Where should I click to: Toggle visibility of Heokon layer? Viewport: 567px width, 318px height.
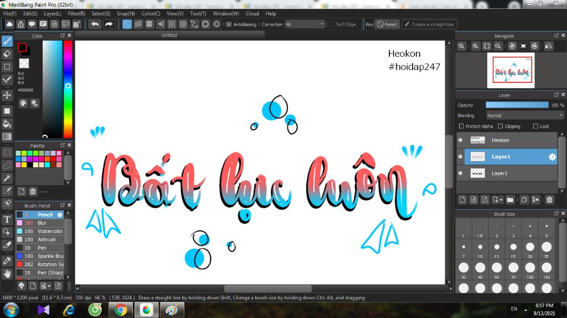(460, 140)
